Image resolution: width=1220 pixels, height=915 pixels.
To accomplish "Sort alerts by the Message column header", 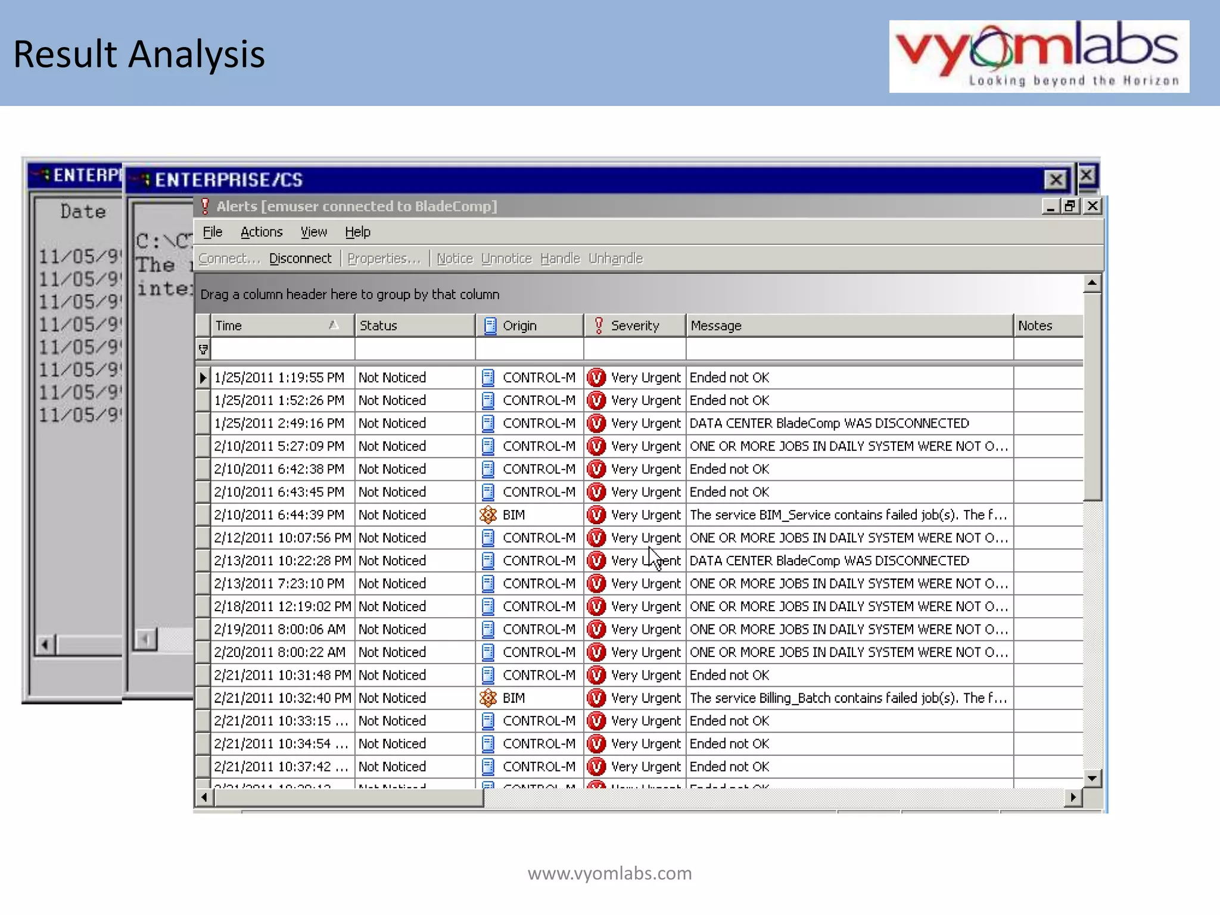I will click(849, 325).
